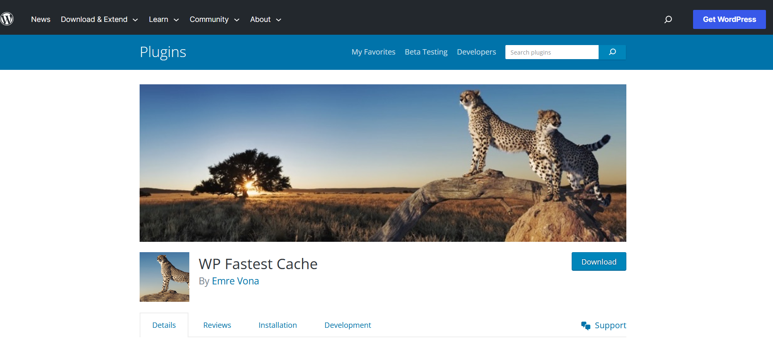
Task: Switch to the Details tab
Action: 164,325
